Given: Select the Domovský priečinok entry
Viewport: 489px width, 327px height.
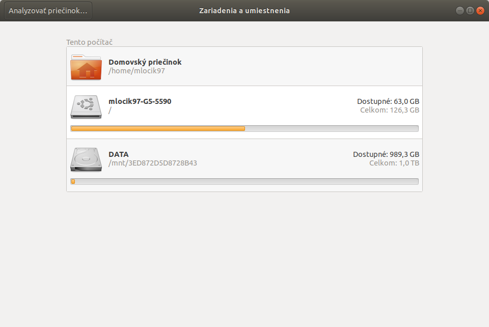Looking at the screenshot, I should [244, 66].
